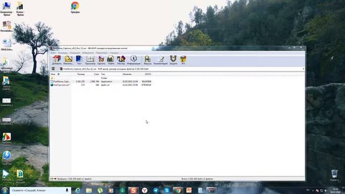Sort by the Изменён column header
The width and height of the screenshot is (345, 194).
click(127, 74)
